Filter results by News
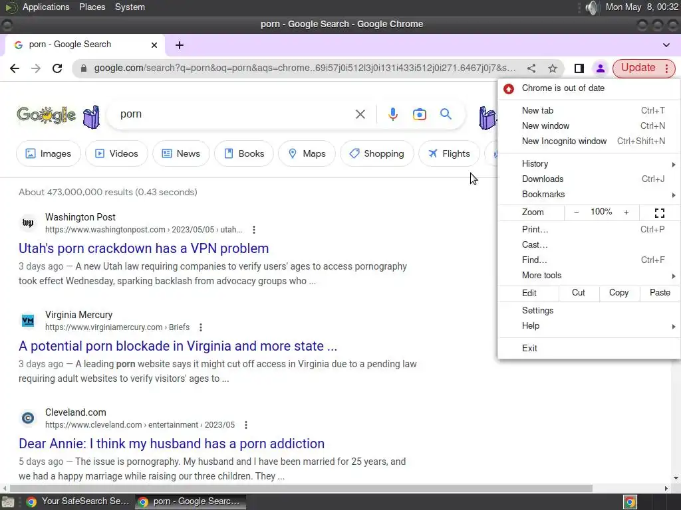 181,153
